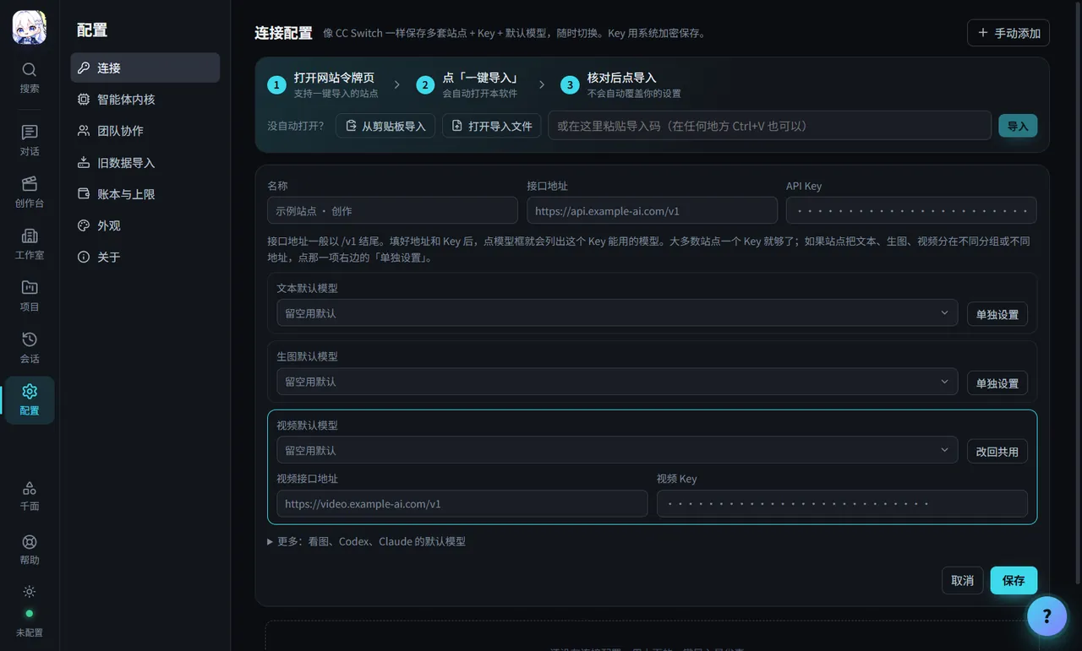Click 从剪贴板导入 button

tap(385, 126)
